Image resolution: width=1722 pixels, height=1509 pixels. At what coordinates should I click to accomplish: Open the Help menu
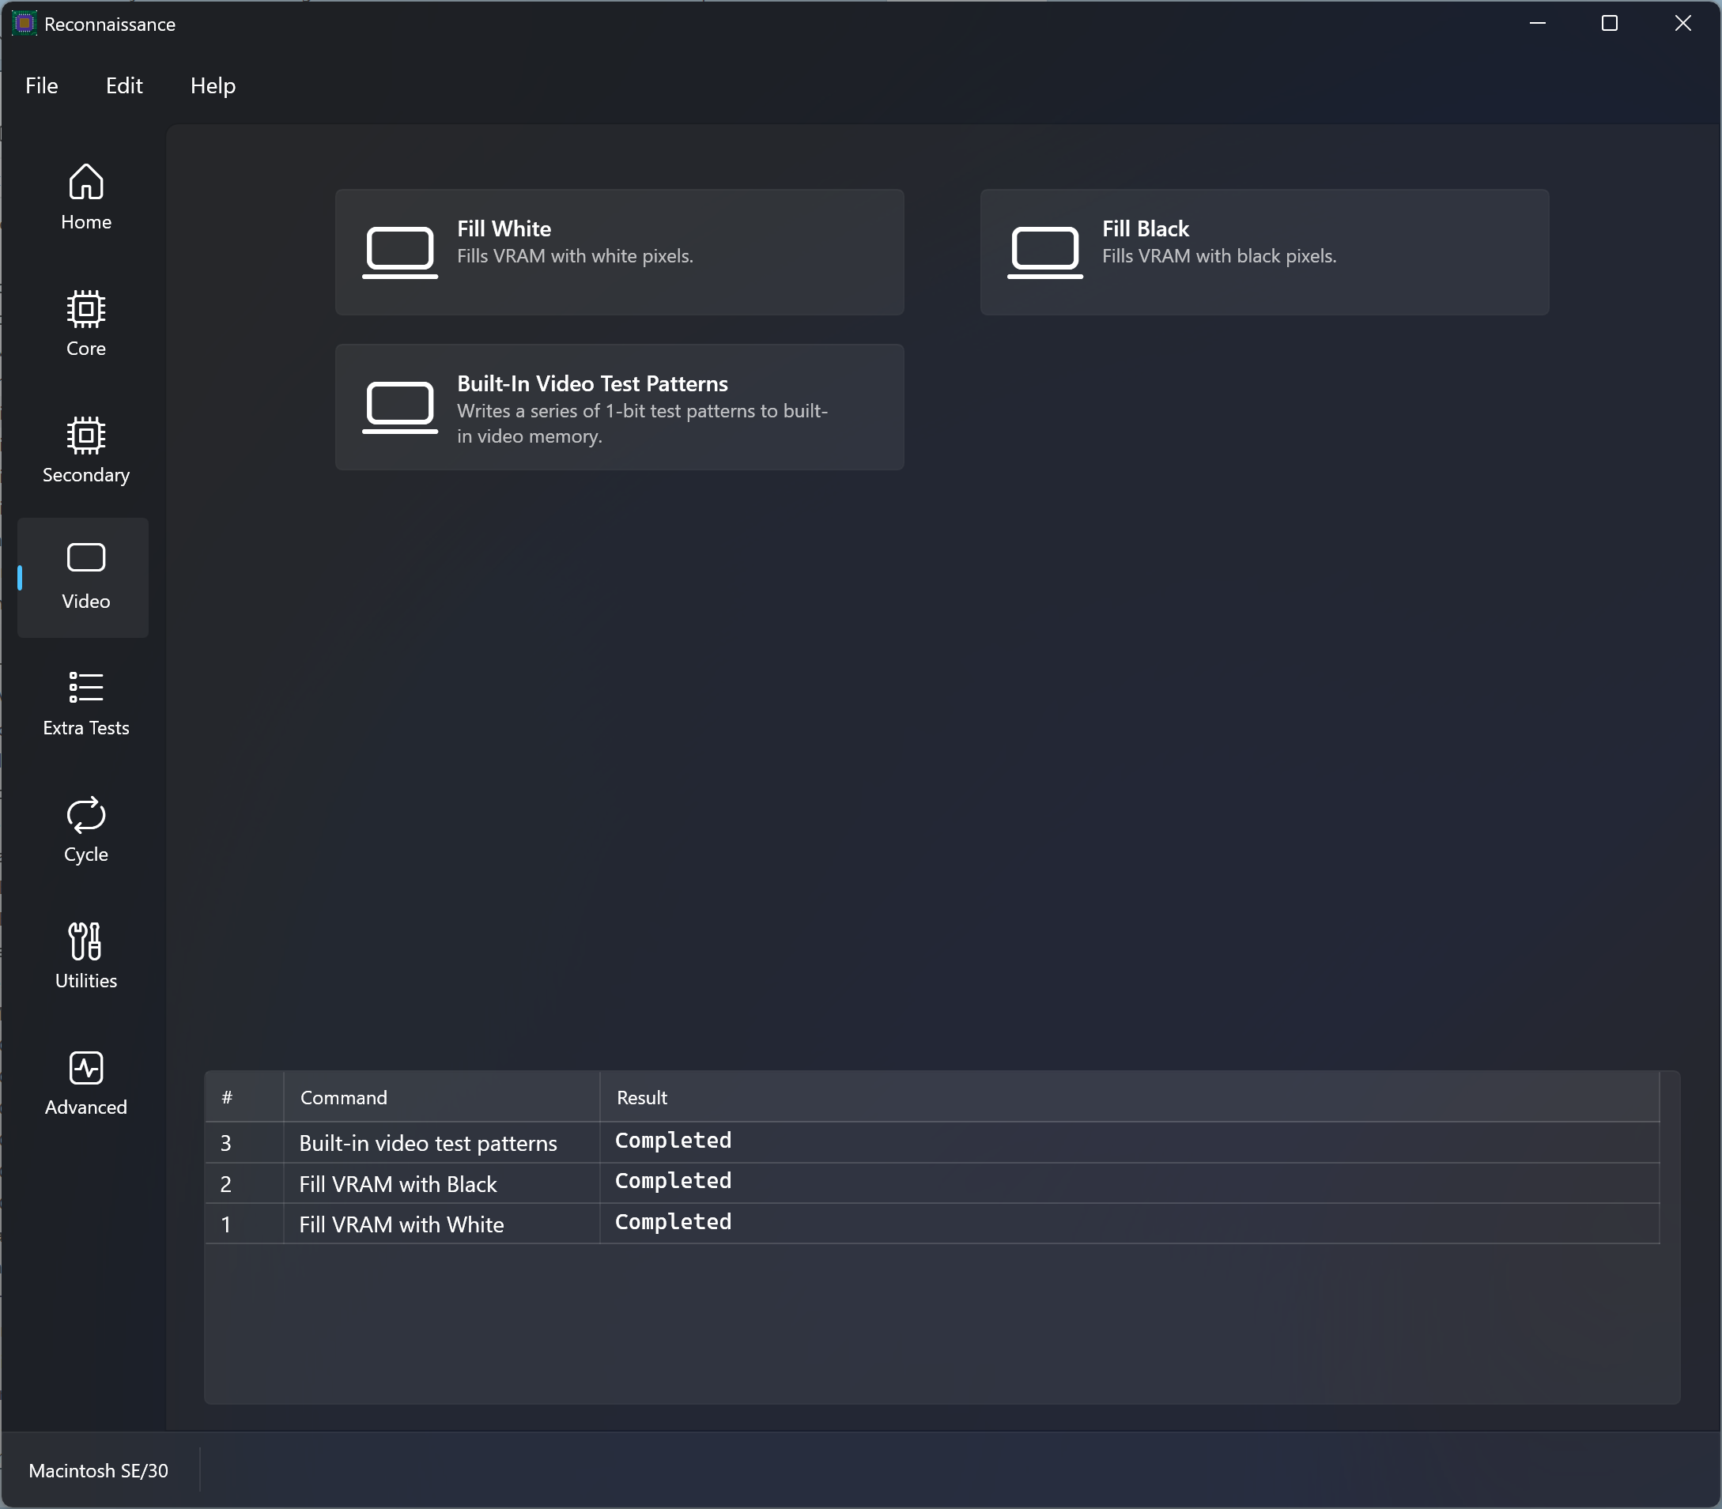[212, 86]
